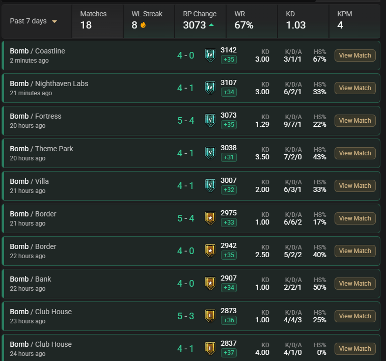Click the 3142 rank points value
The width and height of the screenshot is (386, 361).
pyautogui.click(x=229, y=50)
